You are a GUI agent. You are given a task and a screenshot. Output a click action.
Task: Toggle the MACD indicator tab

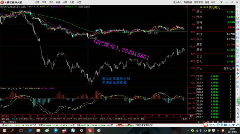15,119
